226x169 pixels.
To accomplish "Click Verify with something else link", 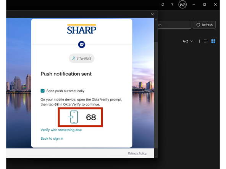I will point(61,130).
